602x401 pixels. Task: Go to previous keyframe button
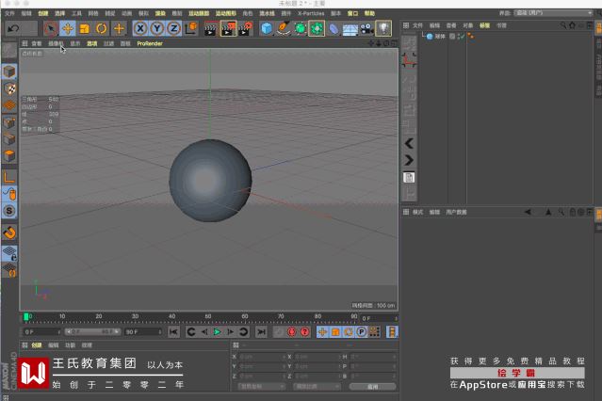coord(191,332)
